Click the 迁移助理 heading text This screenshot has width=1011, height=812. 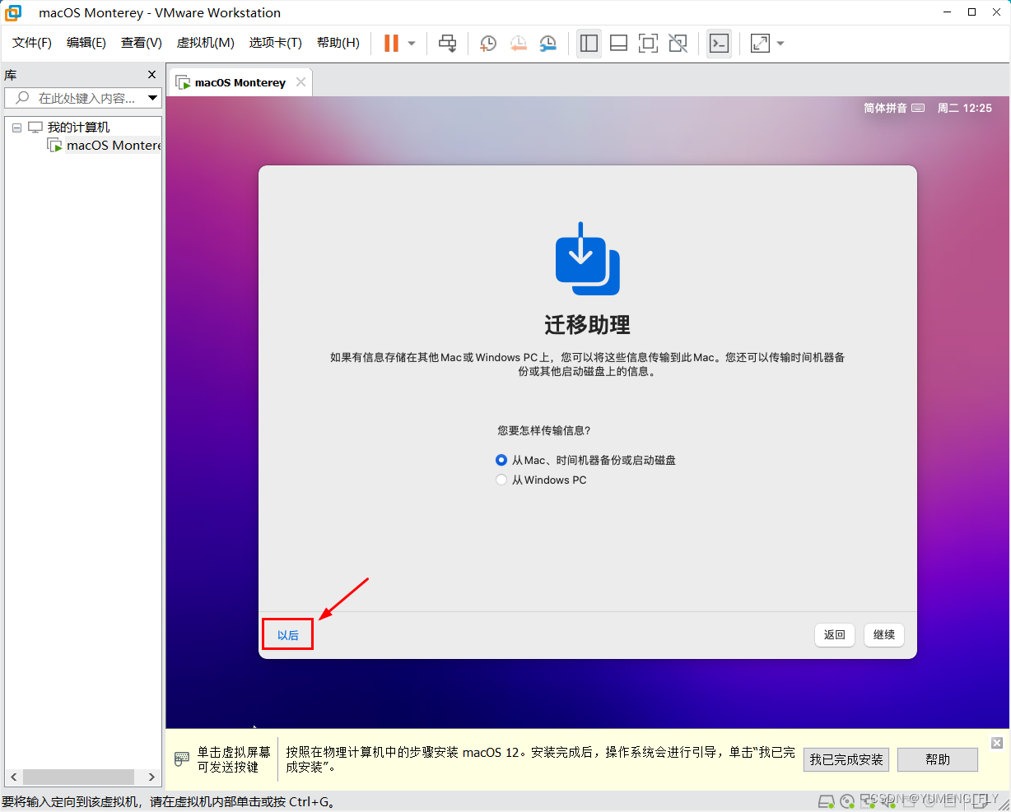click(588, 325)
